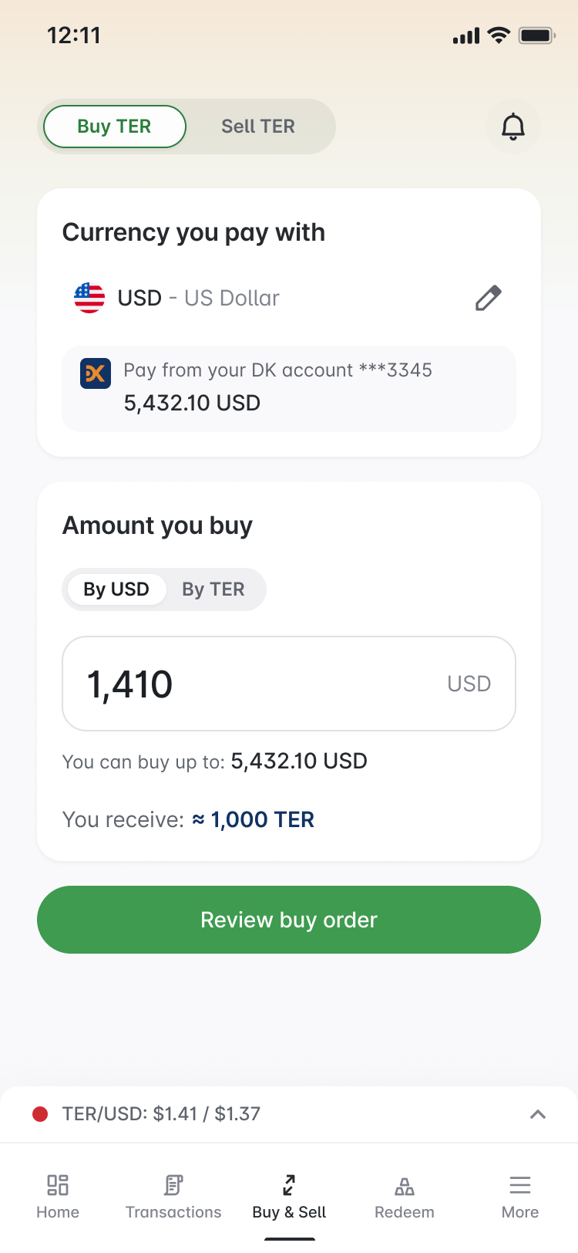
Task: Switch to the Sell TER tab
Action: [x=258, y=126]
